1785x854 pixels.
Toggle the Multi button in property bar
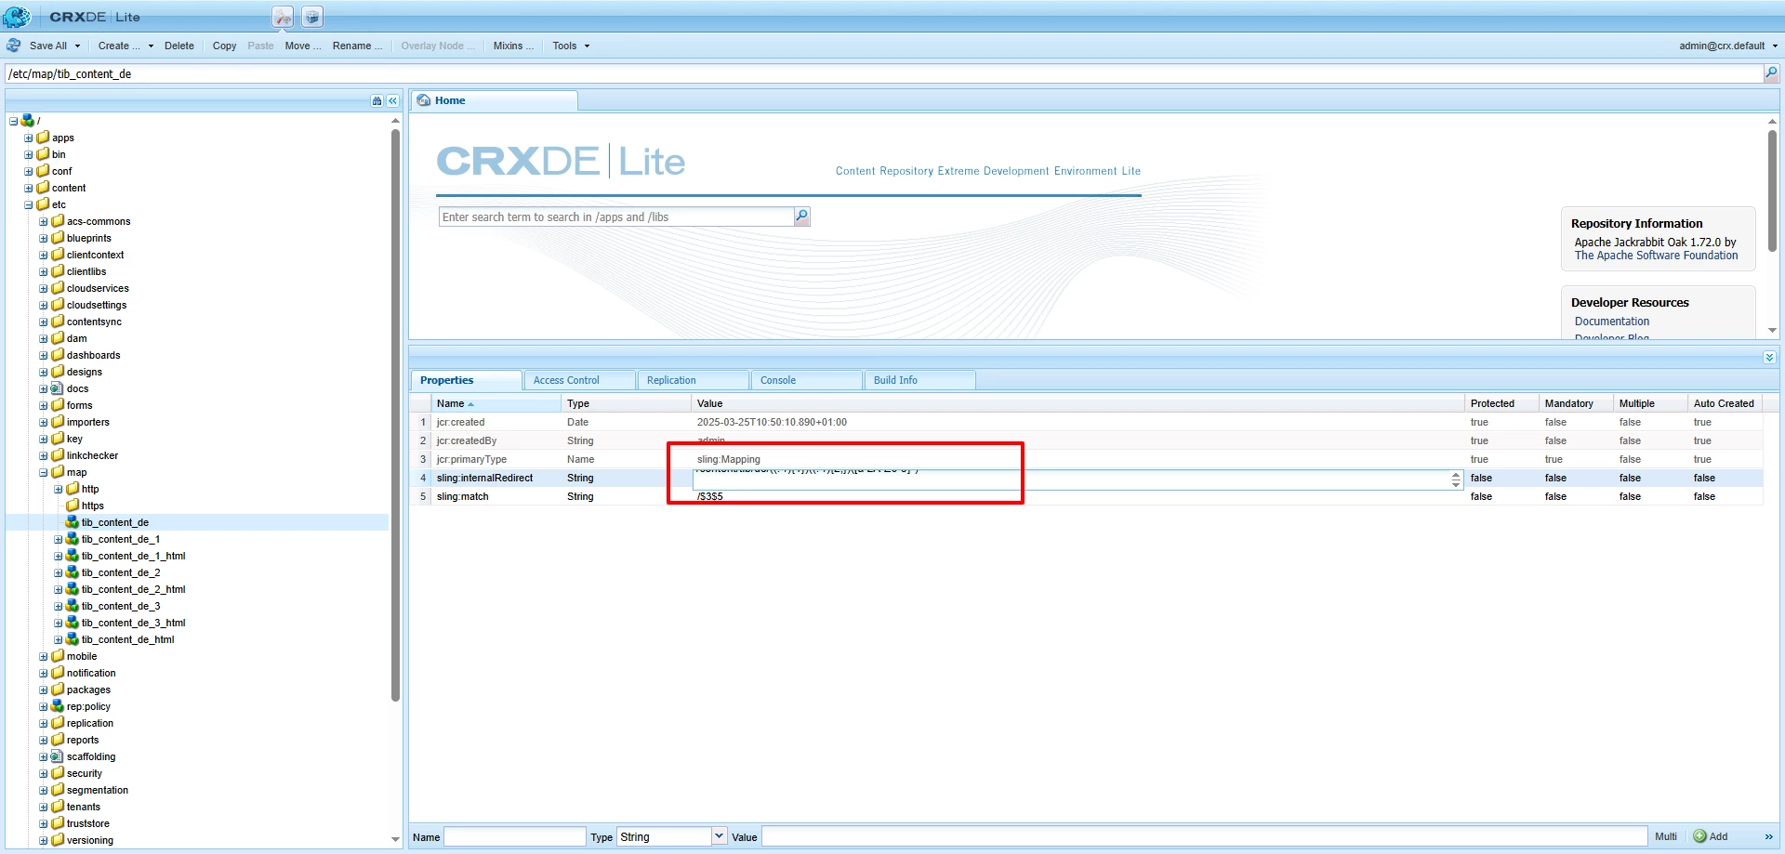(1666, 836)
